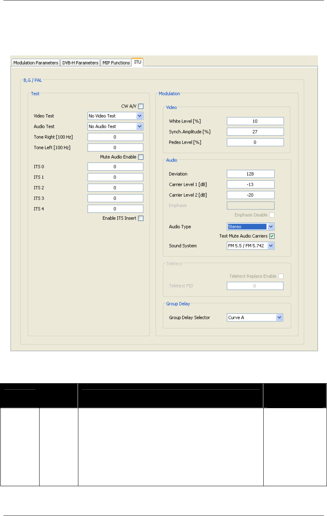Click the Video Test label
Image resolution: width=327 pixels, height=516 pixels.
44,116
